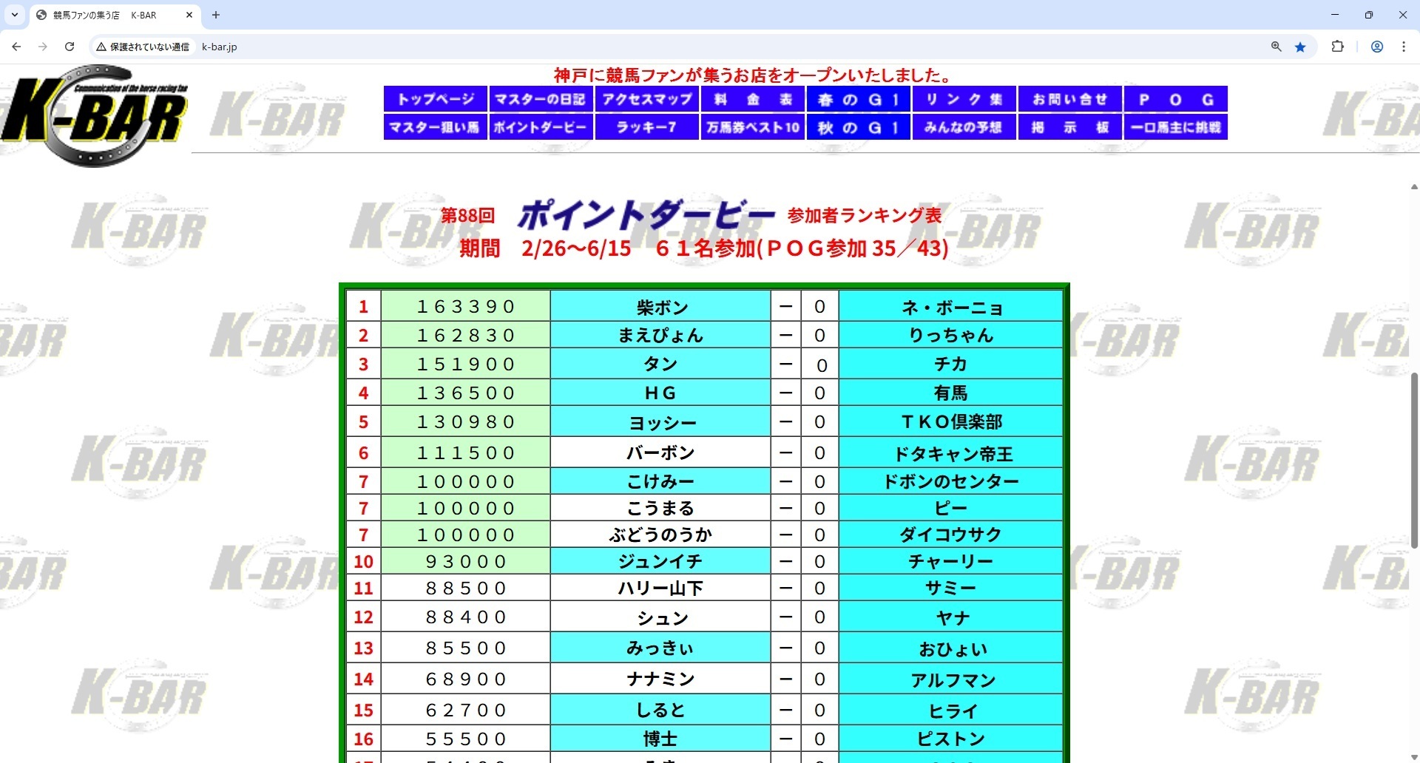Open the リンク集 menu button
The height and width of the screenshot is (763, 1420).
pos(964,99)
